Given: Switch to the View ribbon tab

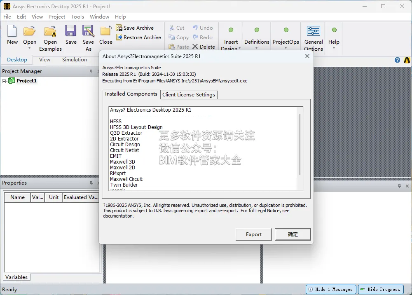Looking at the screenshot, I should tap(44, 60).
